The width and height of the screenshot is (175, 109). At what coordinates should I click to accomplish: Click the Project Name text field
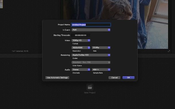(x=91, y=25)
